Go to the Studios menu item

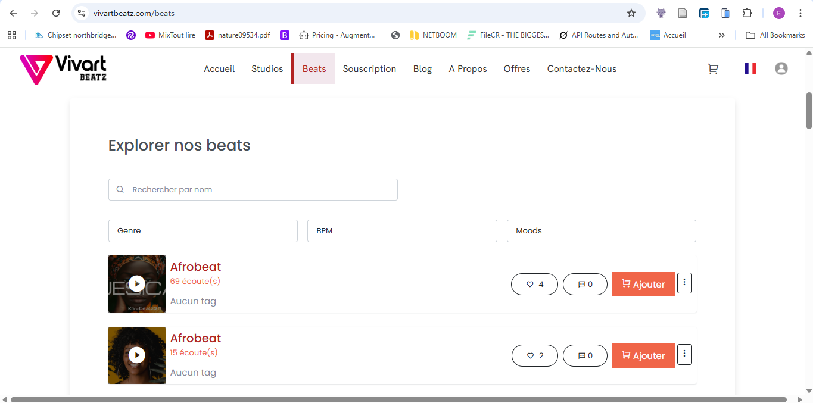[267, 69]
